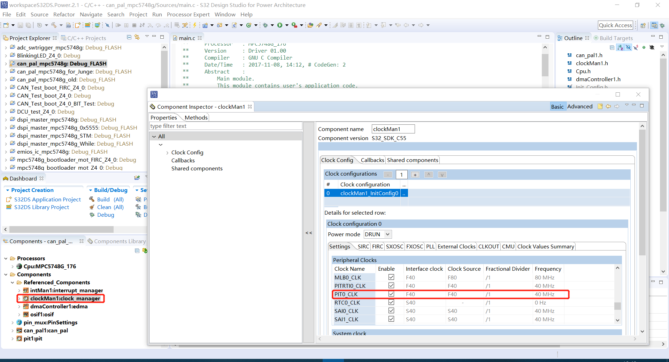Click the Skip All Breakpoints toolbar icon
This screenshot has height=362, width=669.
(108, 25)
